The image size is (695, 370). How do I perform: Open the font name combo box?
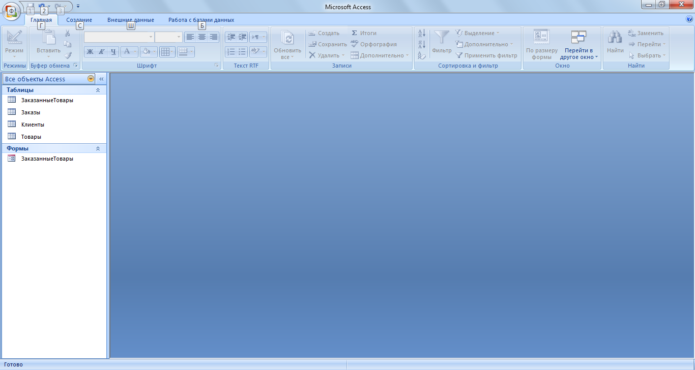coord(119,37)
